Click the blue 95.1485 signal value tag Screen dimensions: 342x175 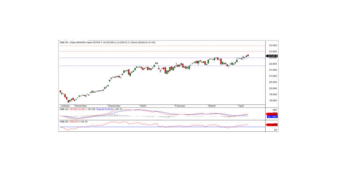[x=272, y=116]
